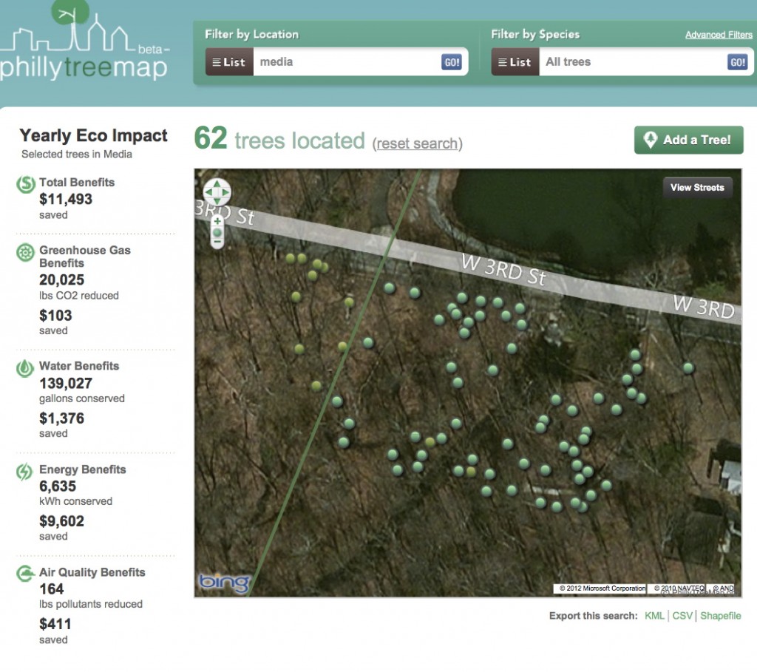Click the Add a Tree! button
Viewport: 757px width, 672px height.
(x=688, y=140)
